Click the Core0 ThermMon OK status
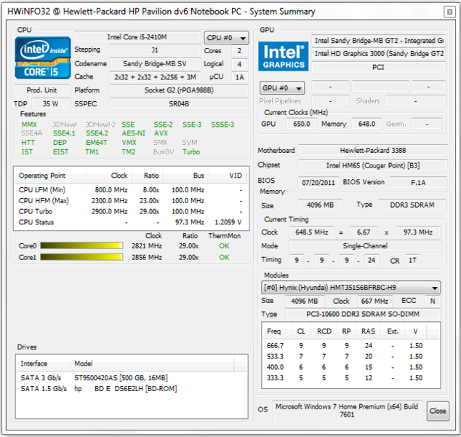 point(224,246)
